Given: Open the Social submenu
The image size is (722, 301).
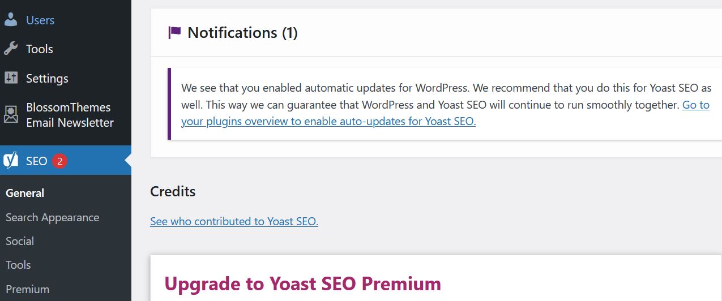Looking at the screenshot, I should [20, 241].
